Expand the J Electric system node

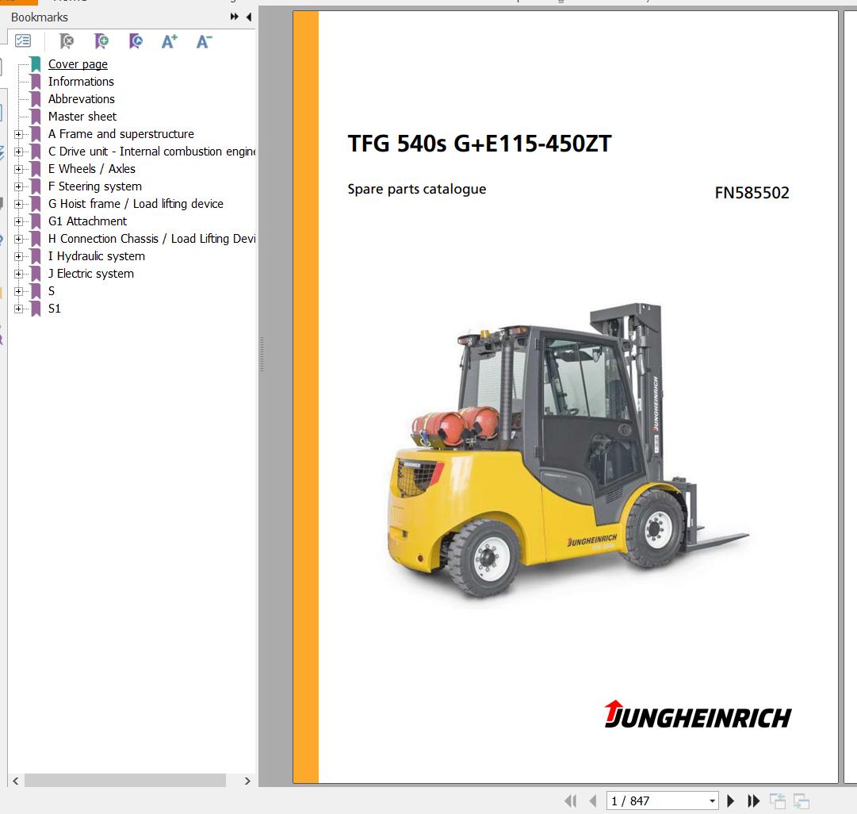[x=18, y=274]
